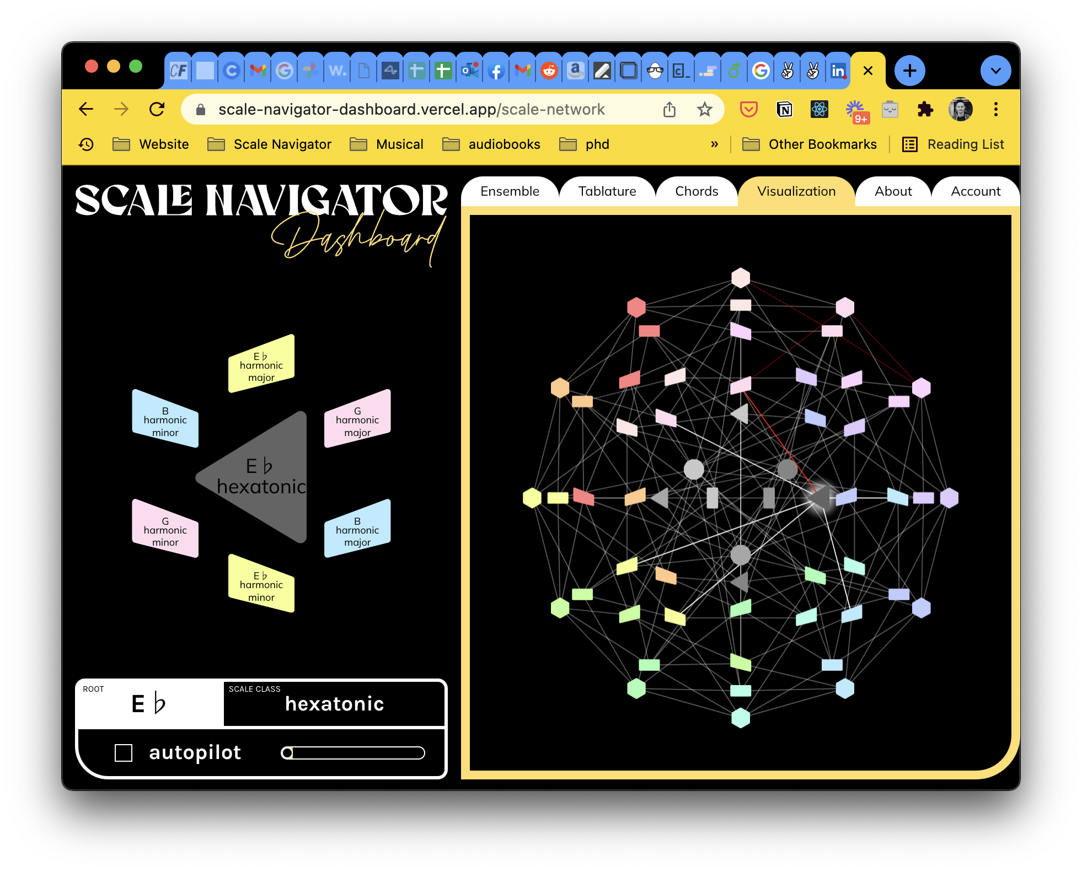Screen dimensions: 1082x872
Task: Select the Visualization tab
Action: tap(796, 191)
